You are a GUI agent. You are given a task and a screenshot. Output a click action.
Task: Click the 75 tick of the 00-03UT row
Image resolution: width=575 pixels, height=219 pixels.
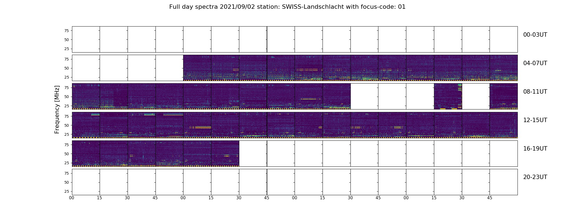tap(67, 31)
